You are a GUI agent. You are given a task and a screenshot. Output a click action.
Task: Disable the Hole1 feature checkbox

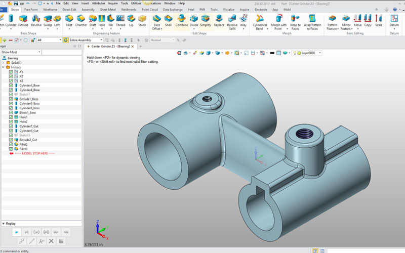[x=11, y=117]
